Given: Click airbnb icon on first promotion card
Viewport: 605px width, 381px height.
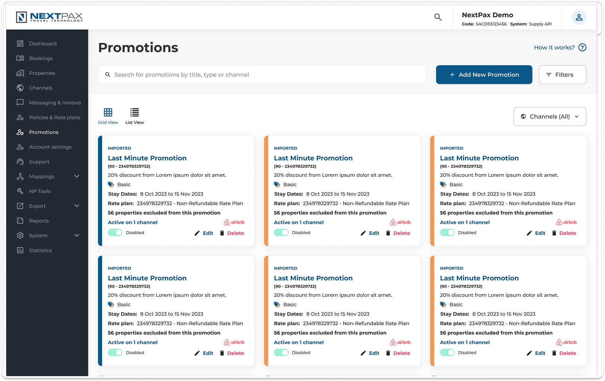Looking at the screenshot, I should pyautogui.click(x=234, y=222).
